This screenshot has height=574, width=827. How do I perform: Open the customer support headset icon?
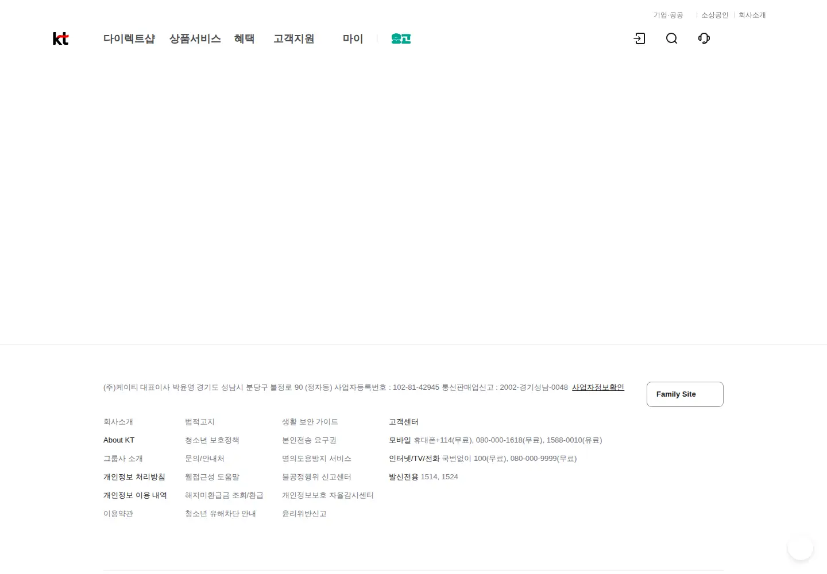pyautogui.click(x=704, y=38)
